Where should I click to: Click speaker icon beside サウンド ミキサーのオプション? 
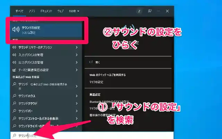pyautogui.click(x=14, y=47)
